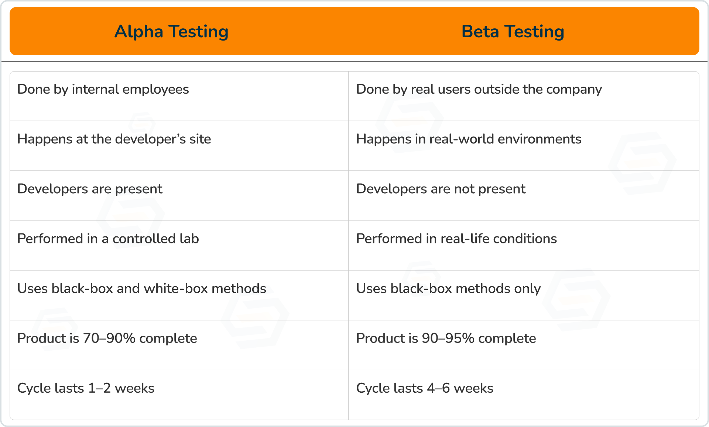Select the 'Uses black-box methods only' cell
Screen dimensions: 709x427
click(448, 288)
